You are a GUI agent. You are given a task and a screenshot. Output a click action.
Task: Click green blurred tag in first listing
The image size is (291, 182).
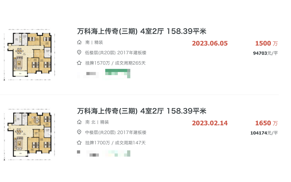[118, 74]
